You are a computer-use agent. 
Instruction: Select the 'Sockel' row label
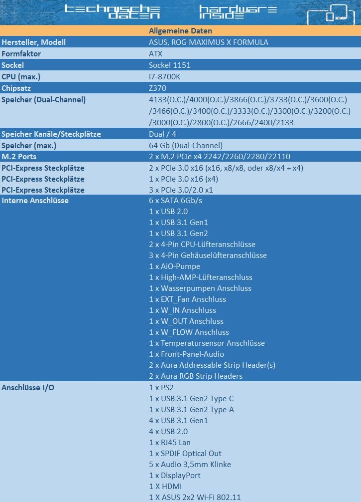pos(13,65)
